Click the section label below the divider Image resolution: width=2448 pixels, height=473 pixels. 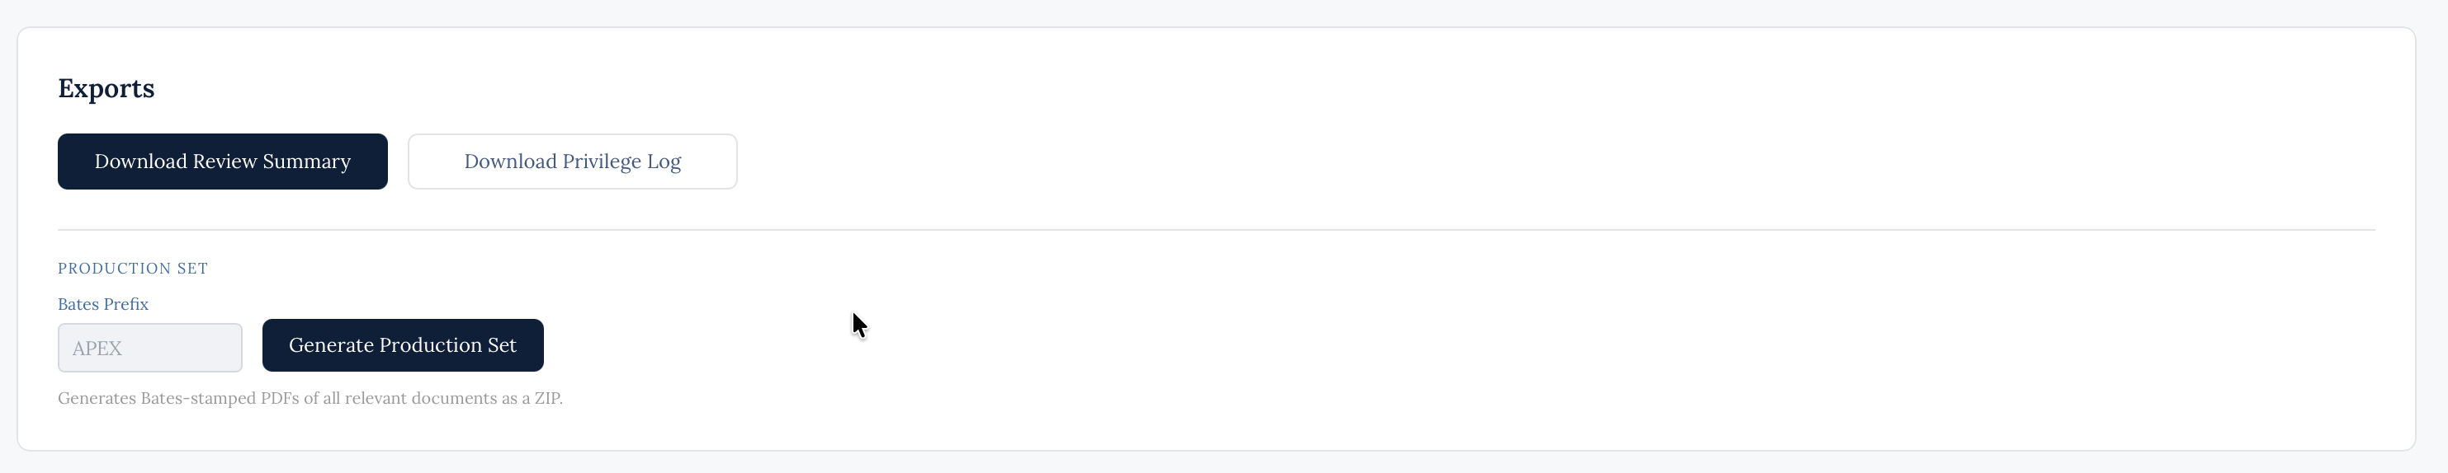(133, 269)
